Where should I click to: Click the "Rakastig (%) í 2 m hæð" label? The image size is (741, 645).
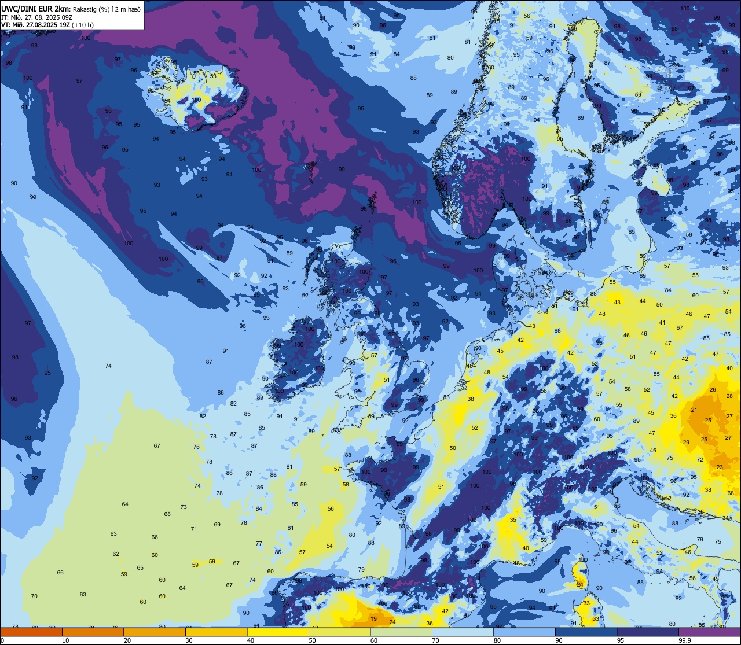coord(107,9)
